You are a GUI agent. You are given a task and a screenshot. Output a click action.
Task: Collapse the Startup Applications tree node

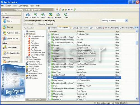(x=24, y=36)
